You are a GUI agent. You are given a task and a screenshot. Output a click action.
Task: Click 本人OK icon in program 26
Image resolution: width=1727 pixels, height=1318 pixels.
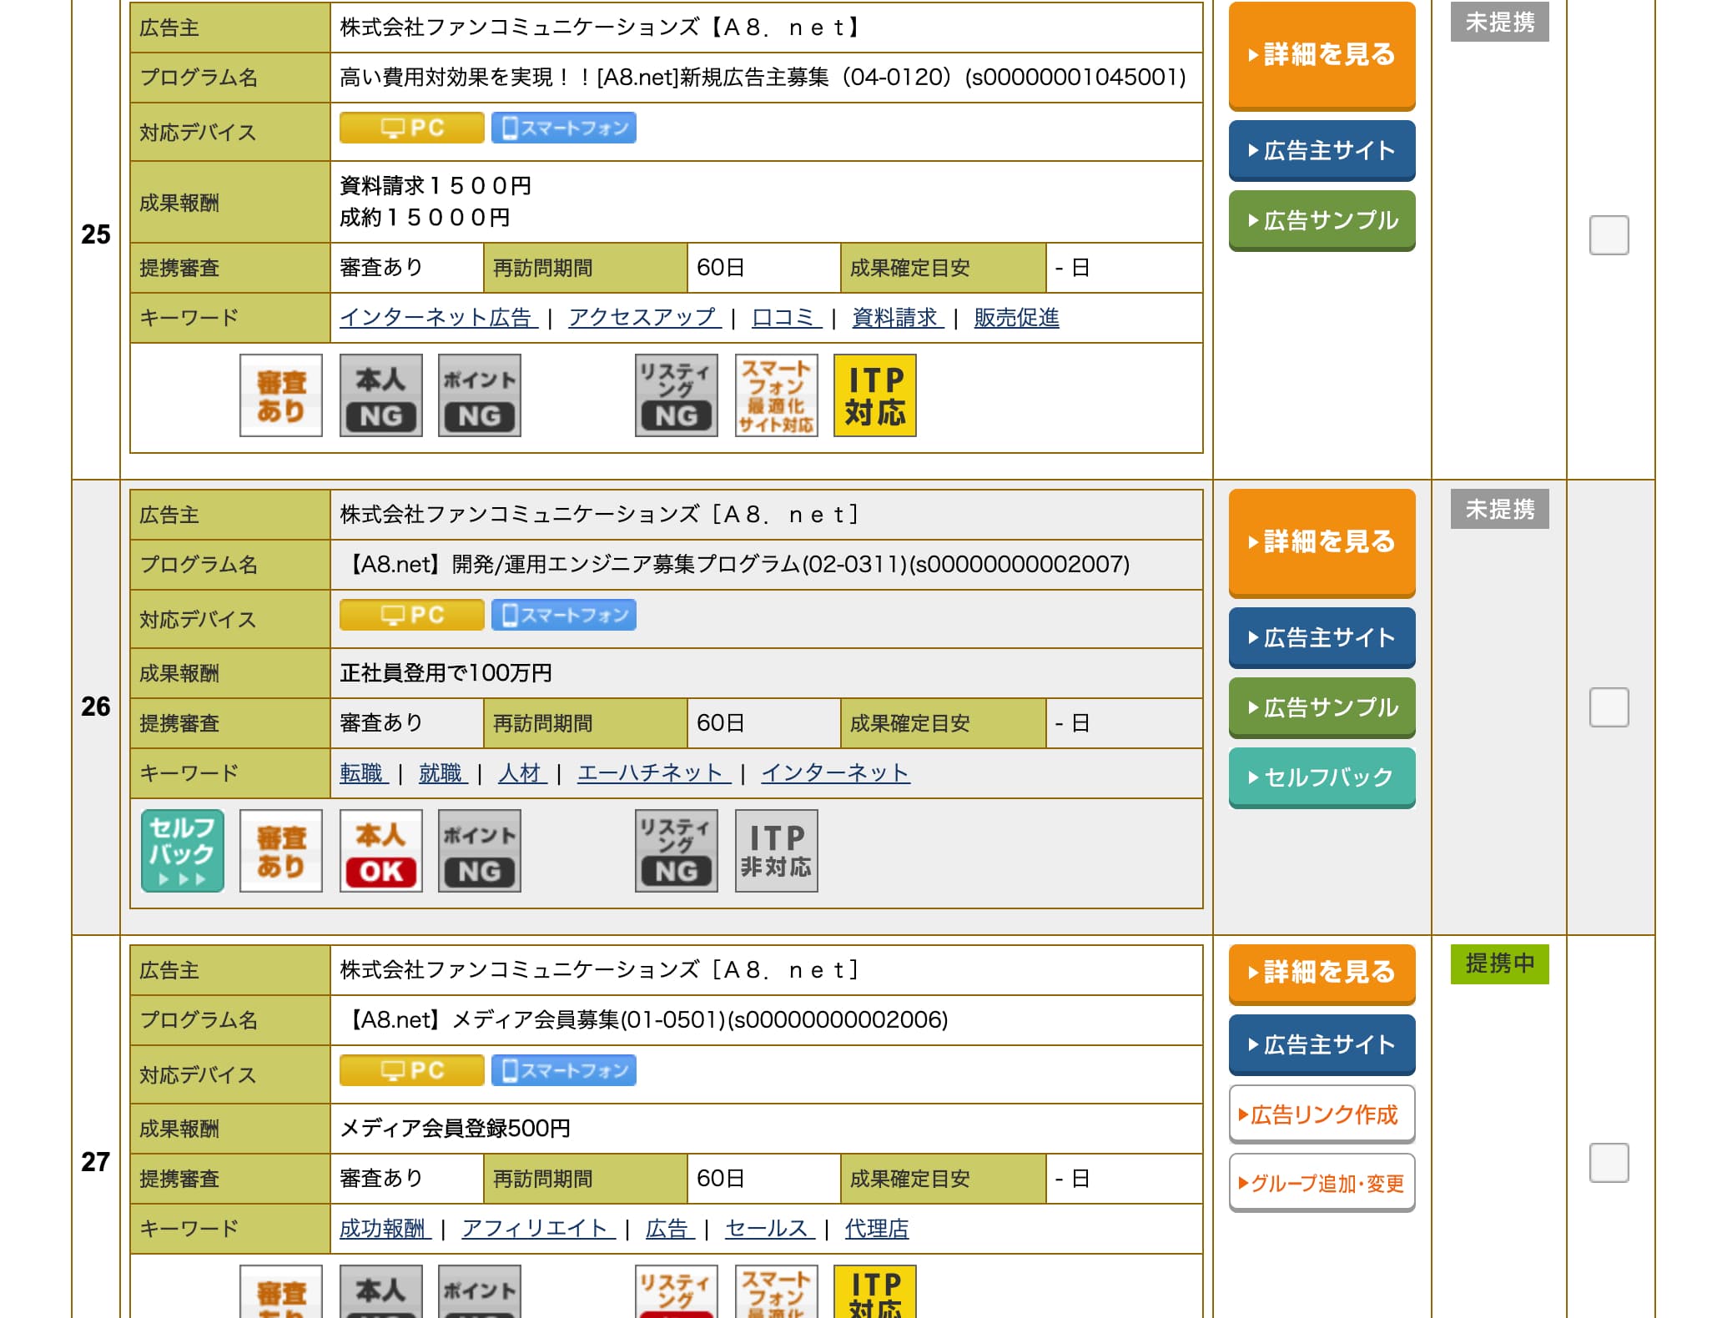click(380, 851)
